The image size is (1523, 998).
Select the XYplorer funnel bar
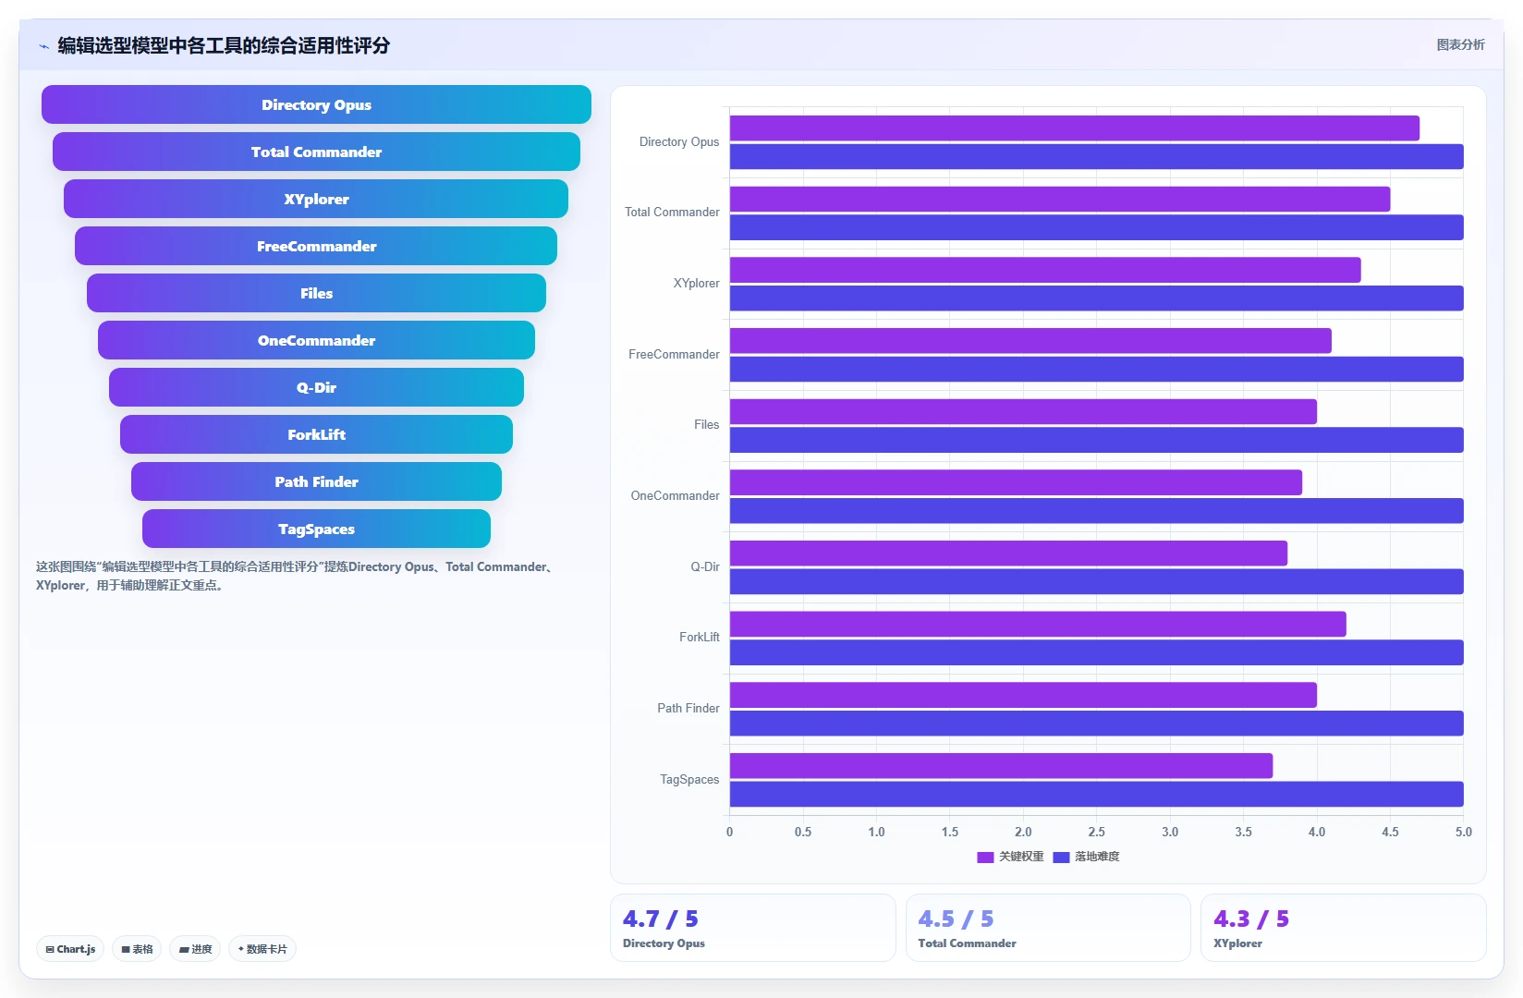pyautogui.click(x=316, y=199)
